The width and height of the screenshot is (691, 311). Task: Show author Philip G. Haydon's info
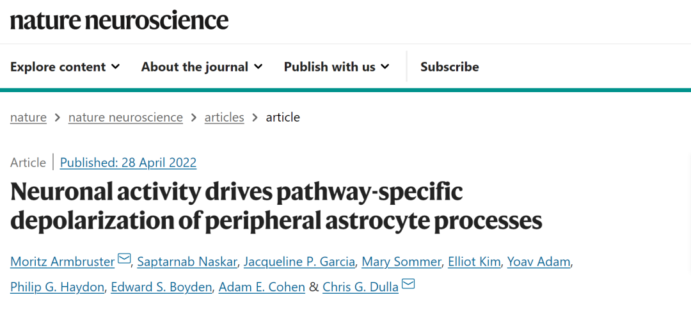coord(58,287)
